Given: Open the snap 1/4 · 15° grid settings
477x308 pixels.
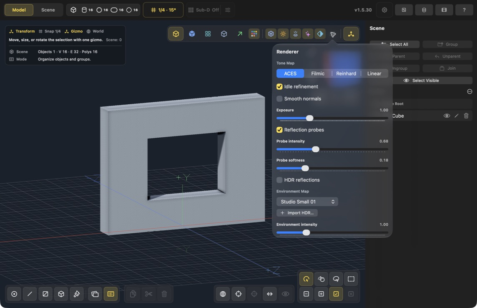Looking at the screenshot, I should pos(163,10).
